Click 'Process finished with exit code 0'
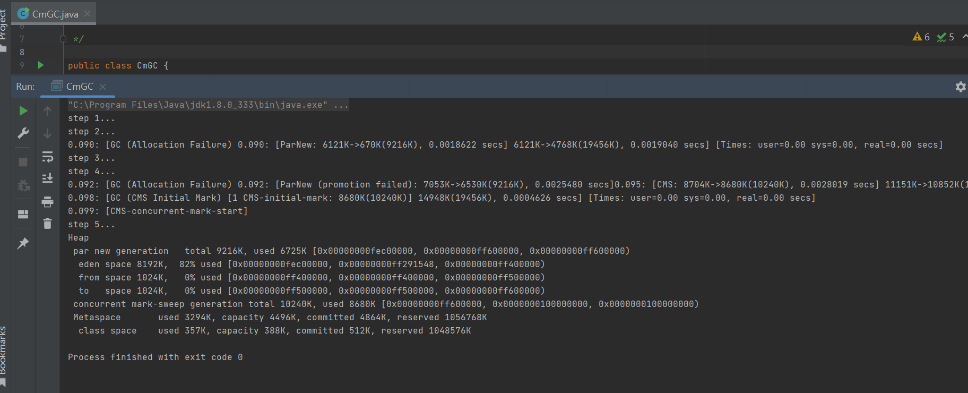The image size is (968, 393). coord(155,357)
